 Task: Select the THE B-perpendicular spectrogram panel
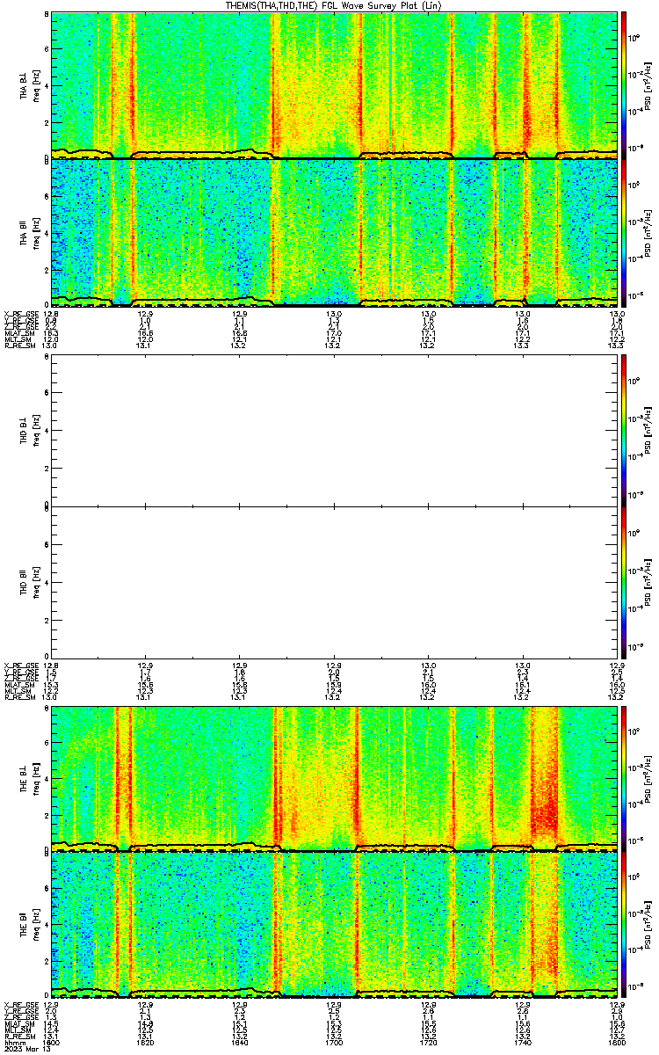(x=334, y=778)
